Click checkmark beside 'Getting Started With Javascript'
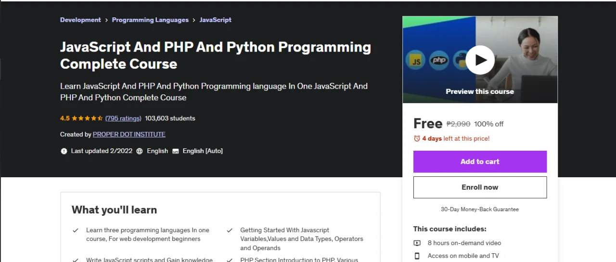This screenshot has height=262, width=616. click(230, 230)
